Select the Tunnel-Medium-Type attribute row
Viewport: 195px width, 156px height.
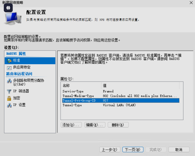(x=121, y=96)
